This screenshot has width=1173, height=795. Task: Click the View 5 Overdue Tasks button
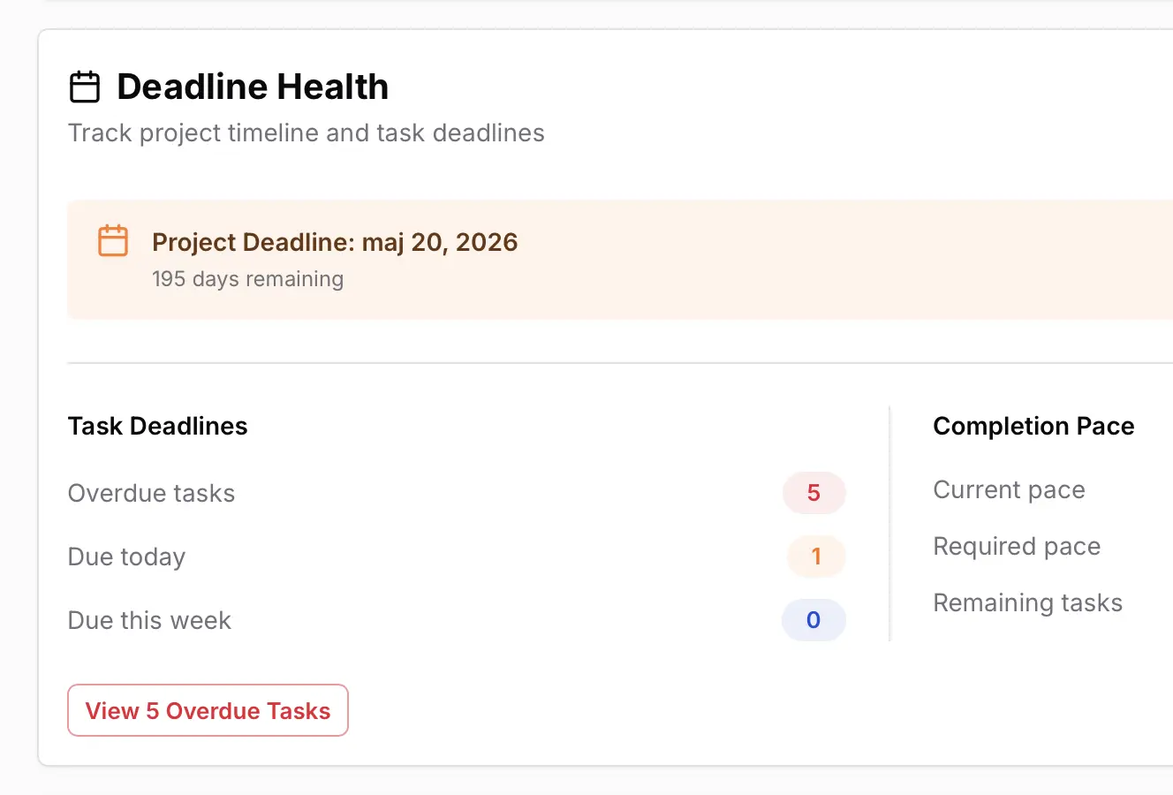pos(208,710)
